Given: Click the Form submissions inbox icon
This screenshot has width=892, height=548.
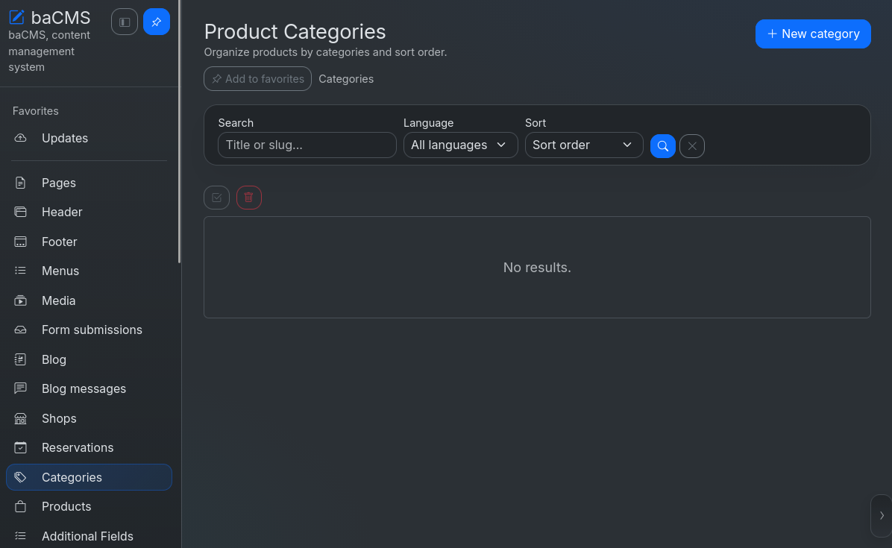Looking at the screenshot, I should point(20,330).
